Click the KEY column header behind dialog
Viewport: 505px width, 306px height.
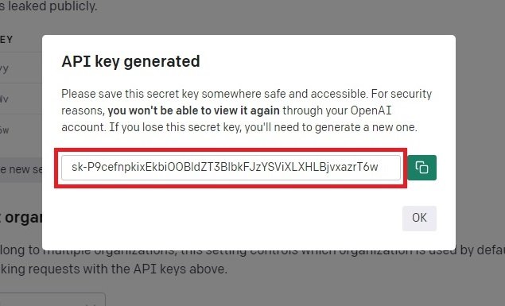point(6,40)
